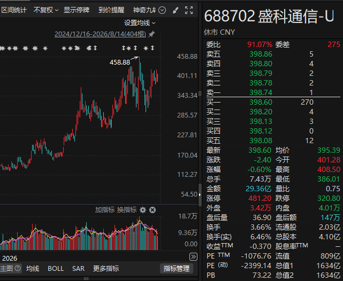
Task: Open the drawing brush tool
Action: pyautogui.click(x=176, y=10)
